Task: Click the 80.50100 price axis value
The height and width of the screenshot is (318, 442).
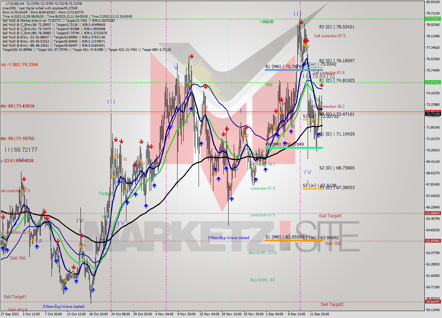Action: (x=433, y=2)
